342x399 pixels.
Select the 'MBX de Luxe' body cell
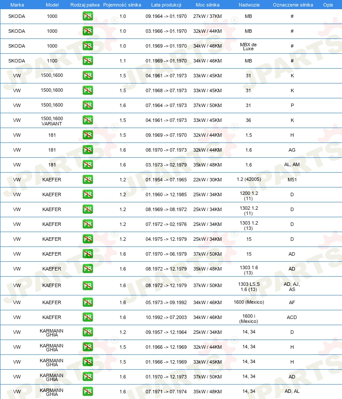point(248,47)
